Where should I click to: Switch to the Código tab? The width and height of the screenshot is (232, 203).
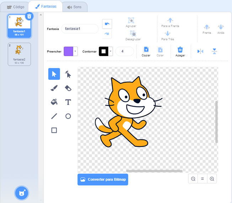pyautogui.click(x=16, y=7)
